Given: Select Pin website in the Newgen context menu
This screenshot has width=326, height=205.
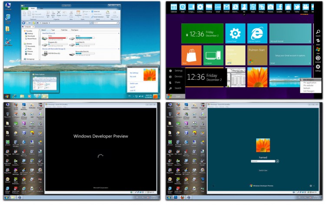Looking at the screenshot, I should point(308,85).
